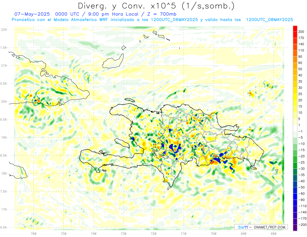307x237 pixels.
Task: Click the 17N latitude label
Action: (4, 209)
